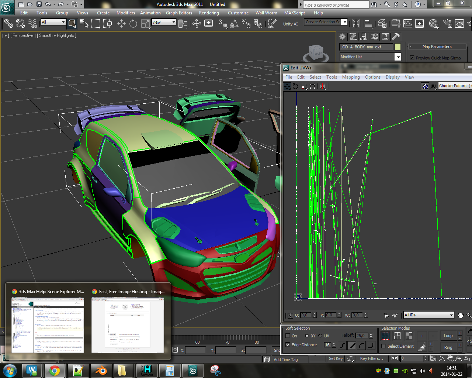
Task: Click the Key Filters button
Action: point(371,358)
